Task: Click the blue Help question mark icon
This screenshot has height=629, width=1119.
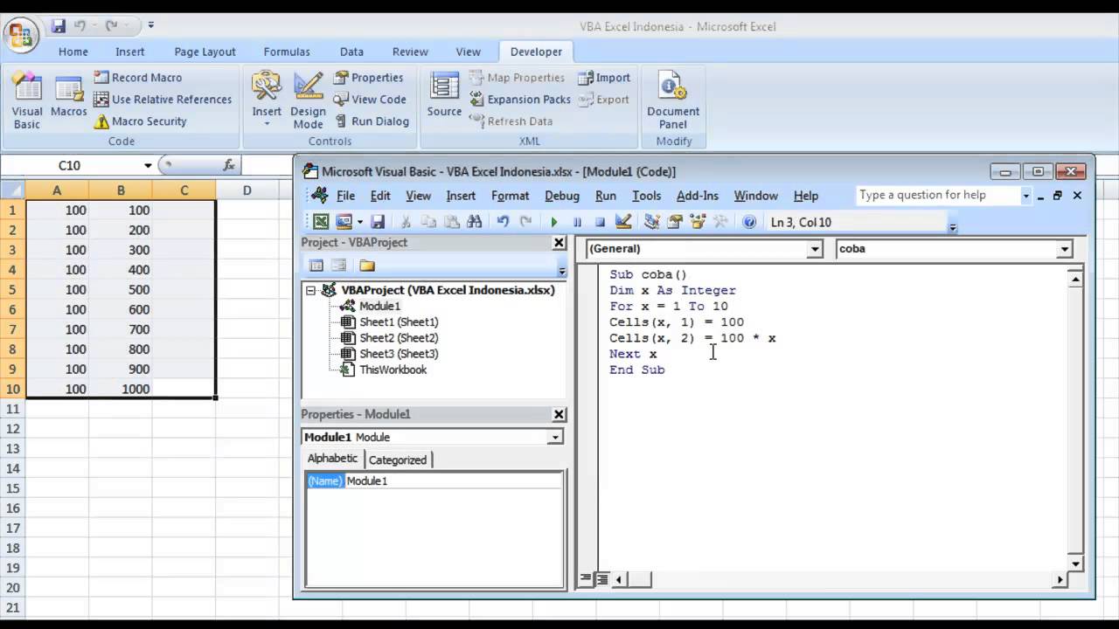Action: pyautogui.click(x=749, y=222)
